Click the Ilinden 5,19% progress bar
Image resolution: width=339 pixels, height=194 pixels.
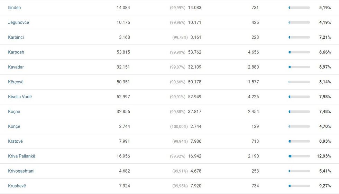coord(299,8)
